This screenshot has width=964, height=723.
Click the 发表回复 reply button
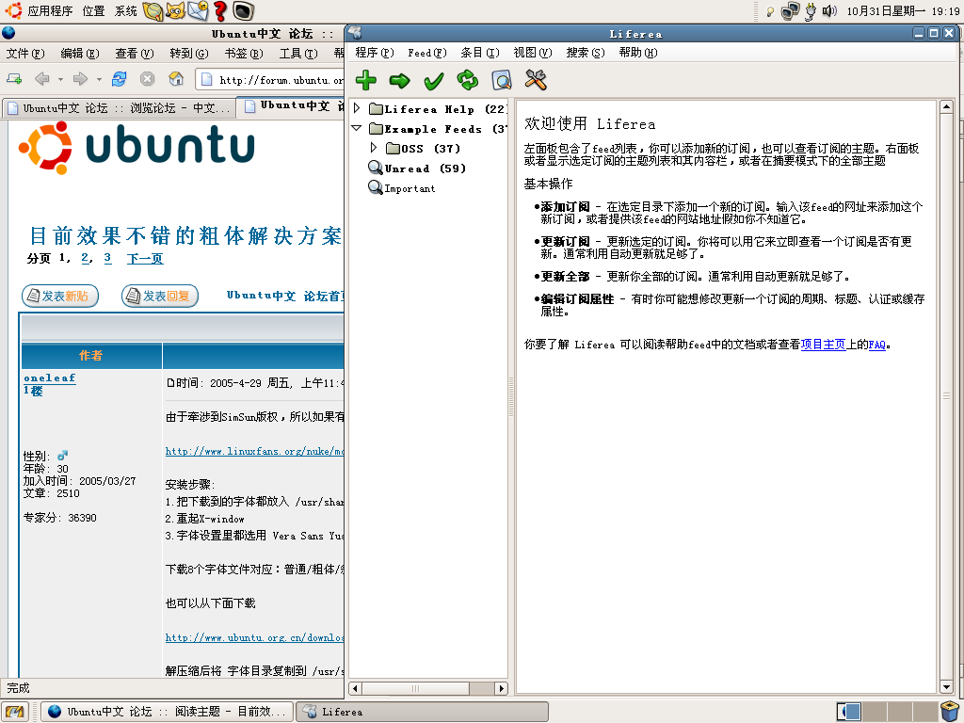point(160,297)
